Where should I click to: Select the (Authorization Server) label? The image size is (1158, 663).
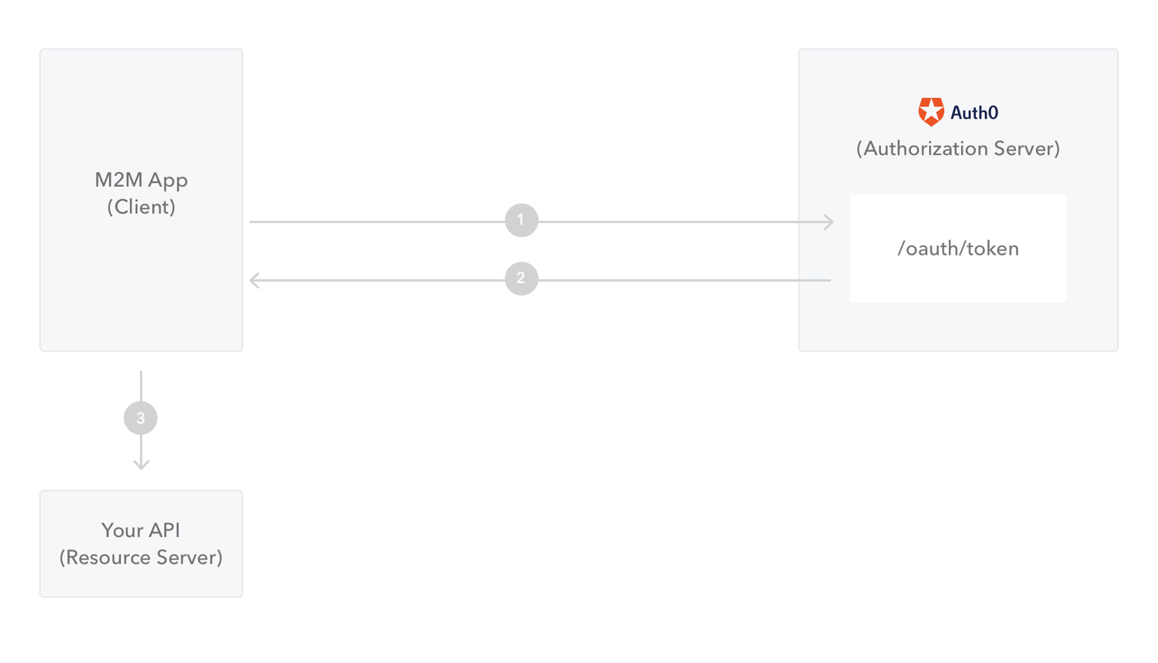958,148
